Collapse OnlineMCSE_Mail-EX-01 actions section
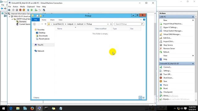Image resolution: width=198 pixels, height=111 pixels. click(193, 64)
